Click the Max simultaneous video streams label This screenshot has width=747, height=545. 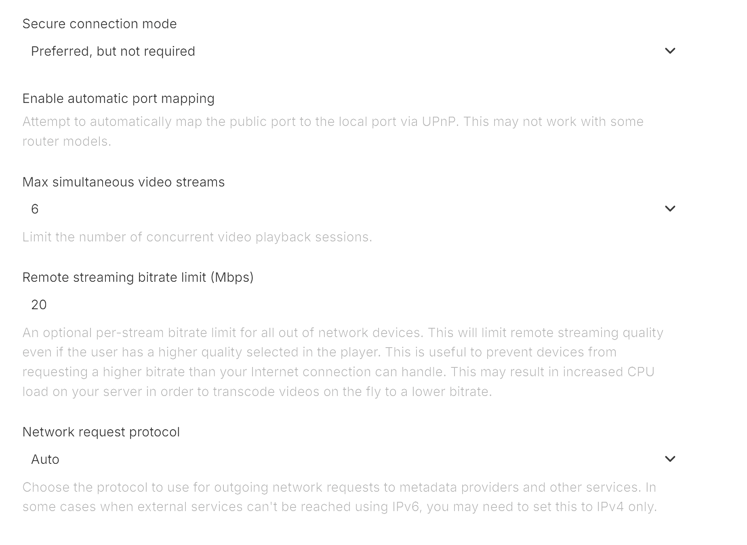coord(124,182)
